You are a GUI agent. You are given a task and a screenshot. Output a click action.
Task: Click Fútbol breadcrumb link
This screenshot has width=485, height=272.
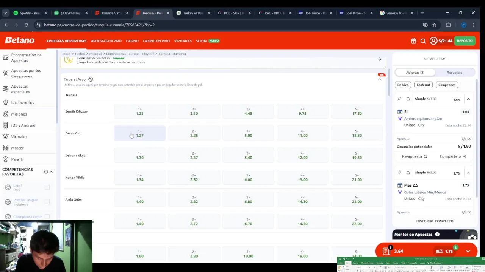click(x=80, y=54)
